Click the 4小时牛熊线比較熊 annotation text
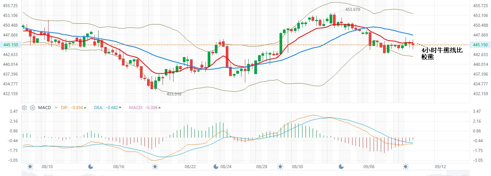Viewport: 491px width, 176px height. (441, 54)
